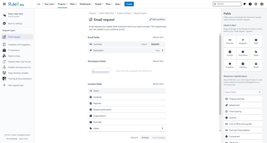The width and height of the screenshot is (267, 143).
Task: Click the Give feedback link
Action: click(12, 139)
